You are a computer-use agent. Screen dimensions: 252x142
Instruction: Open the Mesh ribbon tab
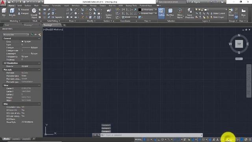click(x=36, y=6)
